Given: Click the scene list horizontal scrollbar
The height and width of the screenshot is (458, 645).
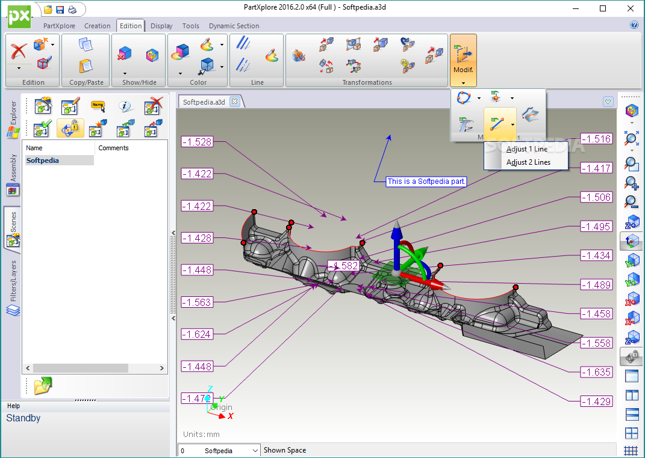Looking at the screenshot, I should [x=95, y=368].
